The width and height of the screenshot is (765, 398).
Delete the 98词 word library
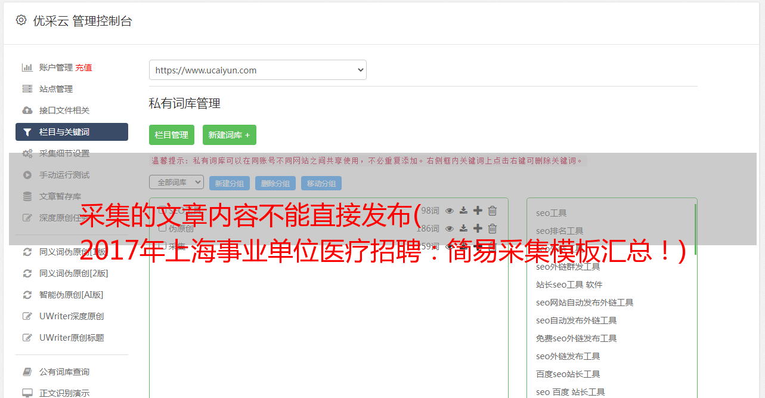pos(493,210)
